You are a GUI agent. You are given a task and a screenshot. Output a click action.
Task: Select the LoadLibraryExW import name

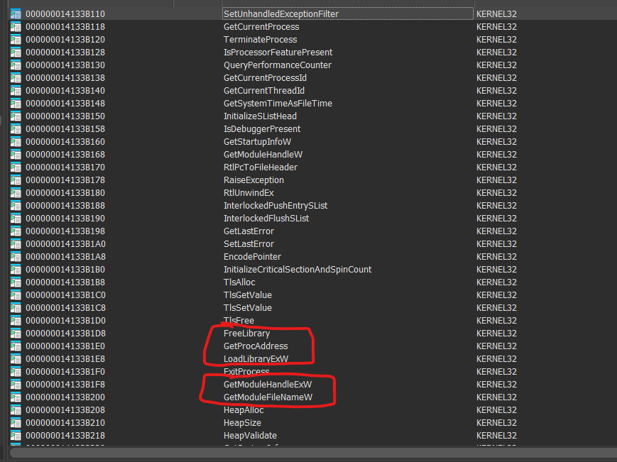(x=256, y=358)
